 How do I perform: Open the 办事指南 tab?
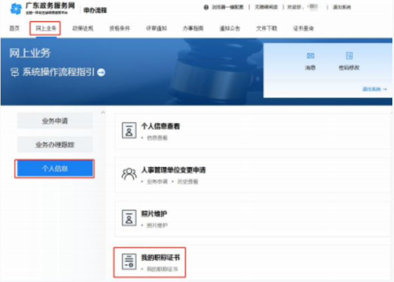point(193,29)
